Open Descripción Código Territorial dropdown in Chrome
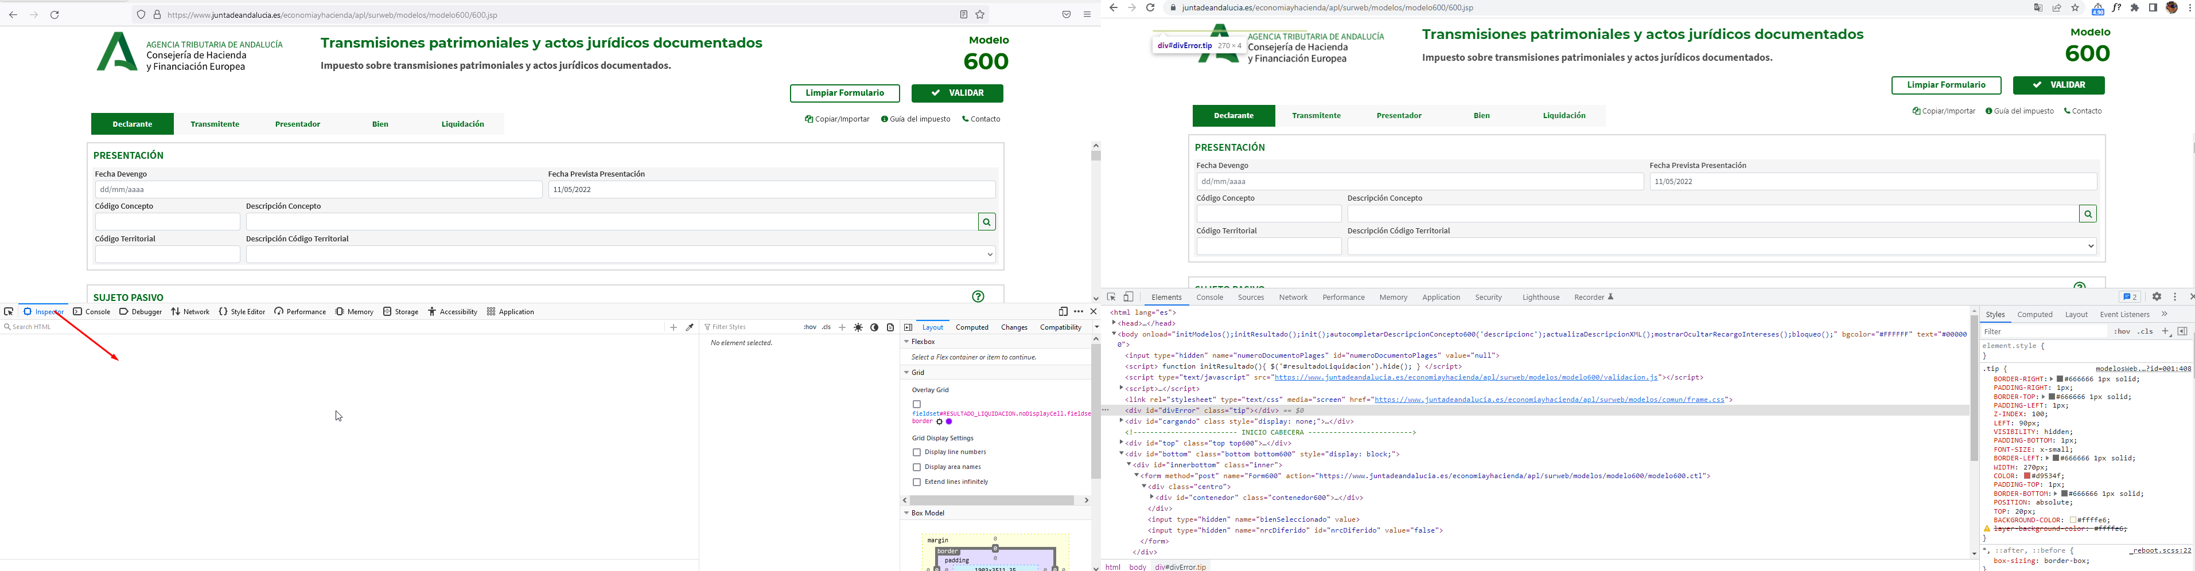The width and height of the screenshot is (2195, 571). (x=1721, y=247)
